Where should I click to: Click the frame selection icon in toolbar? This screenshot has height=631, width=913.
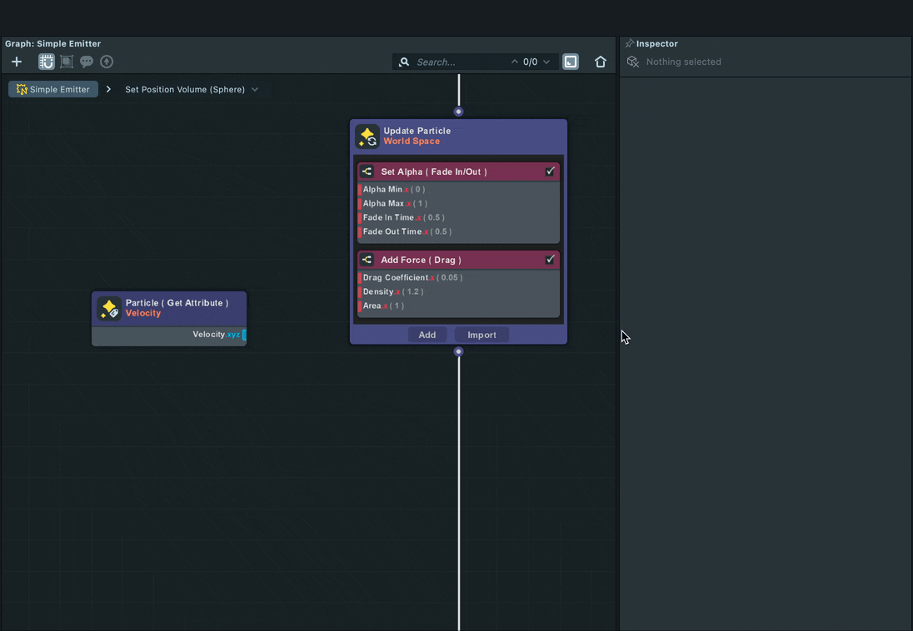tap(67, 62)
